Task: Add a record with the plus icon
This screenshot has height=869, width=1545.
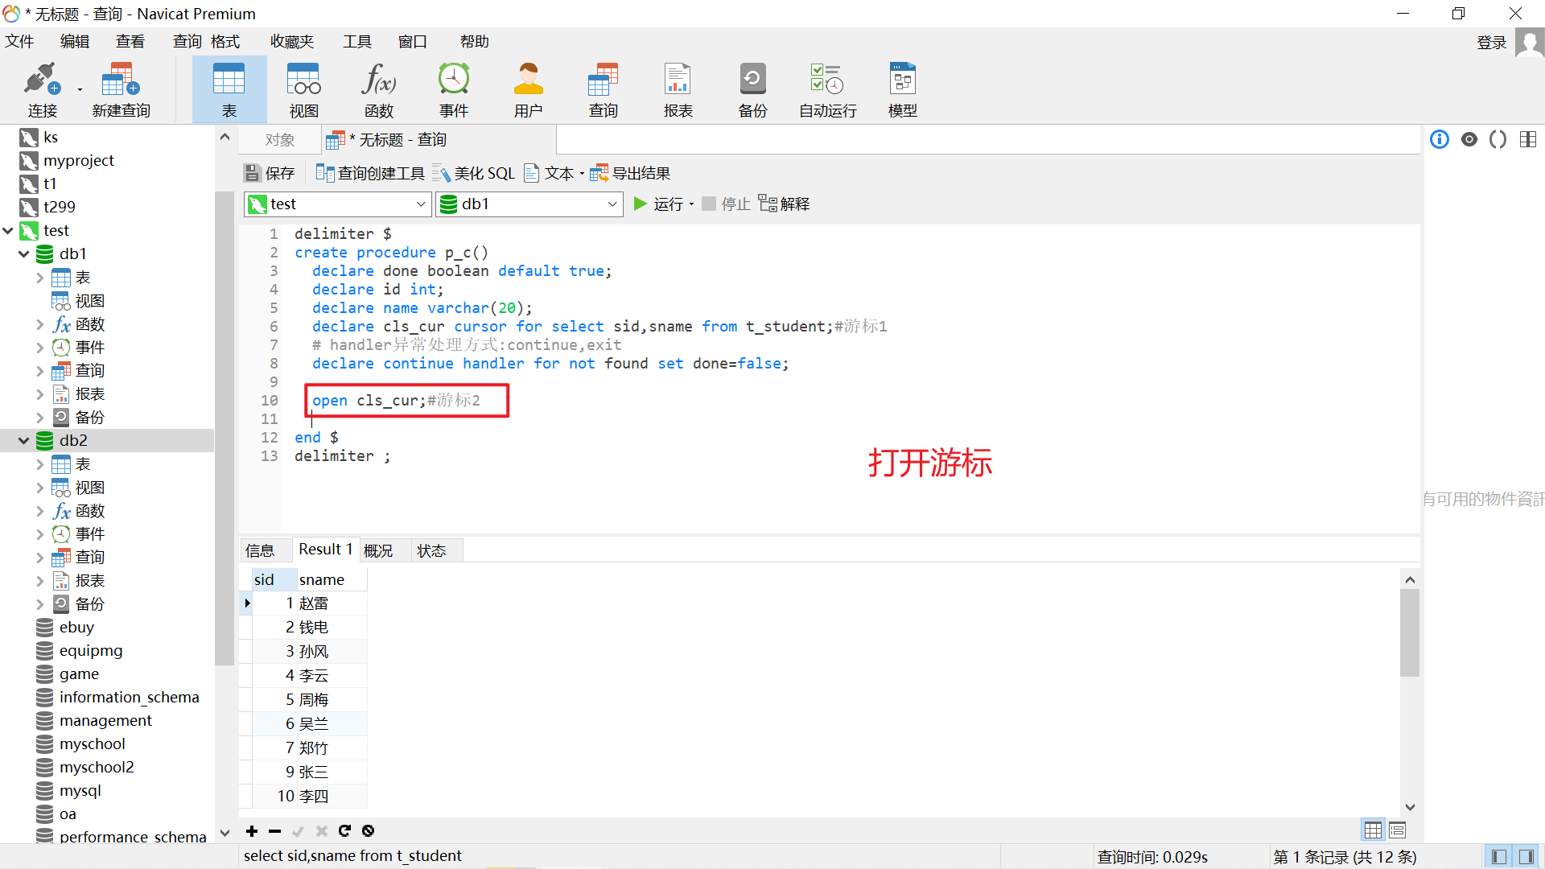Action: 252,831
